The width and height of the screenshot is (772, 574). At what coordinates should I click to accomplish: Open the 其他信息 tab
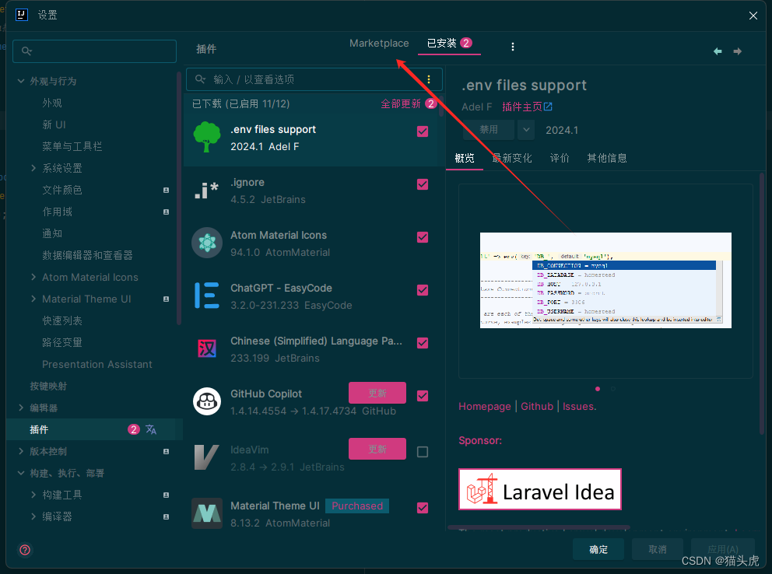coord(607,158)
